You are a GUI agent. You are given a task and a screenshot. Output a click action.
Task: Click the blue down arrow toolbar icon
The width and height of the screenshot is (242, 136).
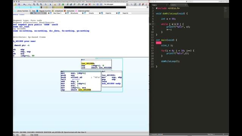pos(50,4)
